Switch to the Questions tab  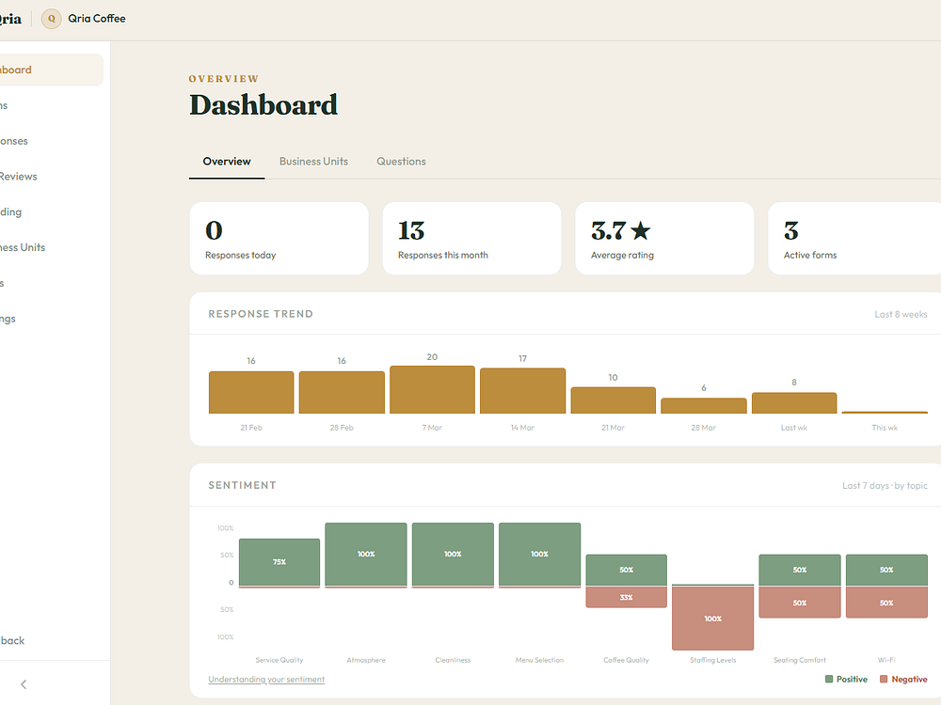401,162
